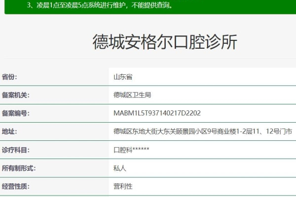Click the 诊疗科目 label
Viewport: 296px width, 197px height.
[16, 150]
